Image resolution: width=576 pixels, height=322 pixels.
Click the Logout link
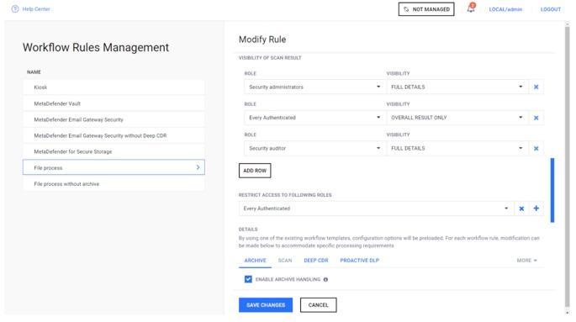click(550, 9)
